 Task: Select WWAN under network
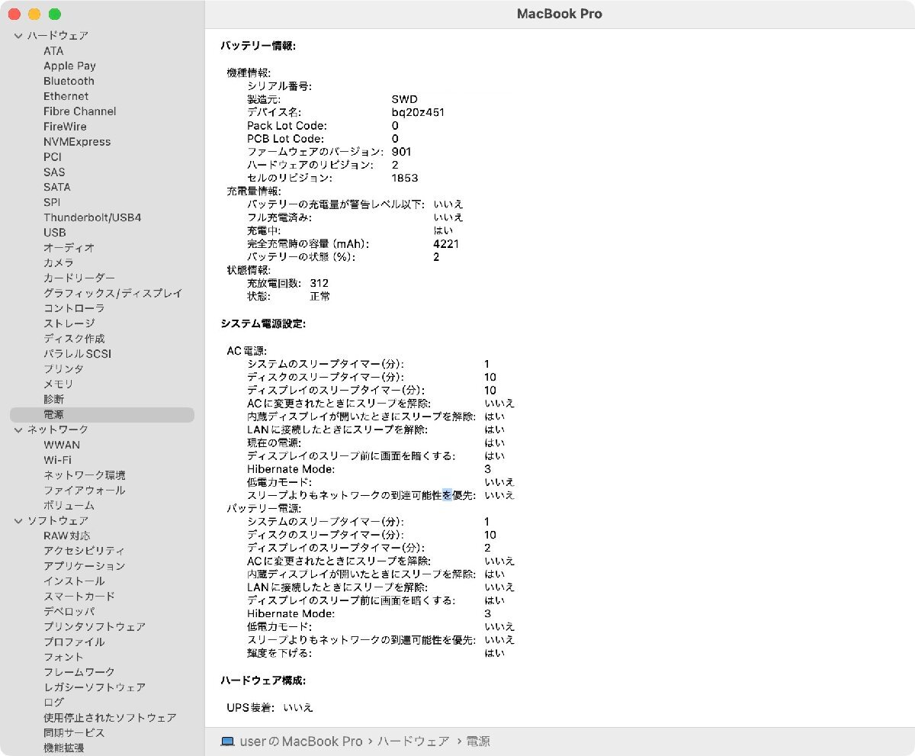pos(62,445)
